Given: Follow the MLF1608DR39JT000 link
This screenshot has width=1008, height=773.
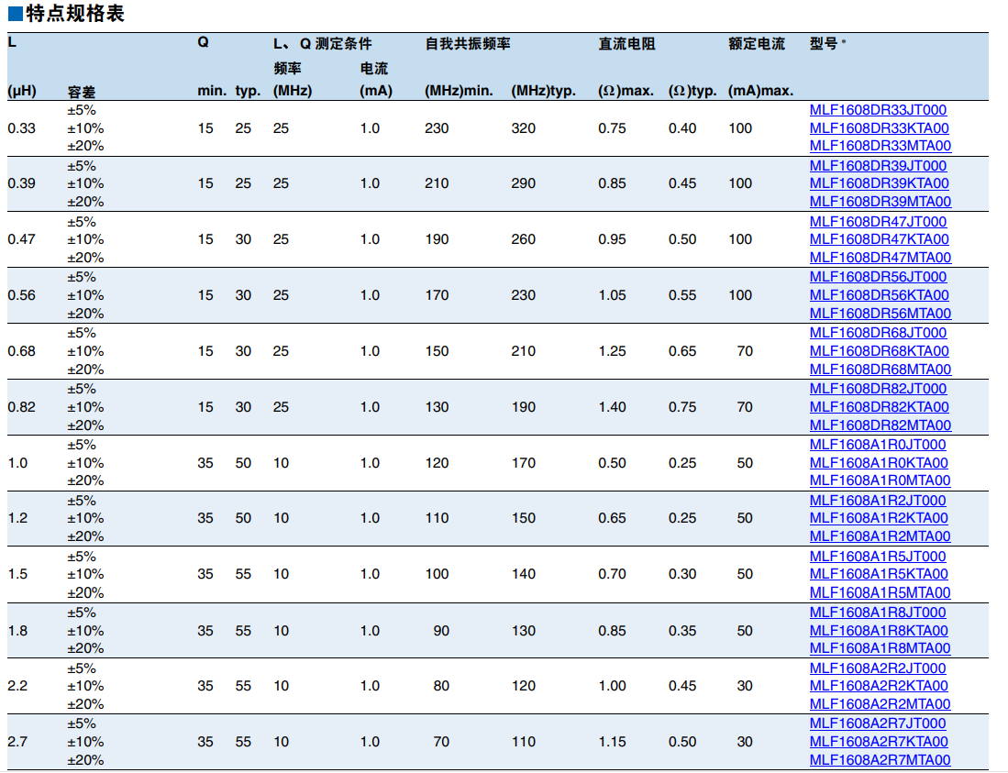Looking at the screenshot, I should pyautogui.click(x=878, y=166).
